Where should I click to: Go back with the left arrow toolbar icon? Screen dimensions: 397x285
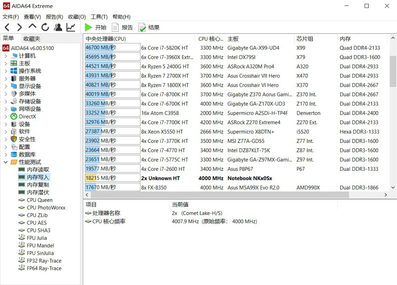(x=7, y=27)
